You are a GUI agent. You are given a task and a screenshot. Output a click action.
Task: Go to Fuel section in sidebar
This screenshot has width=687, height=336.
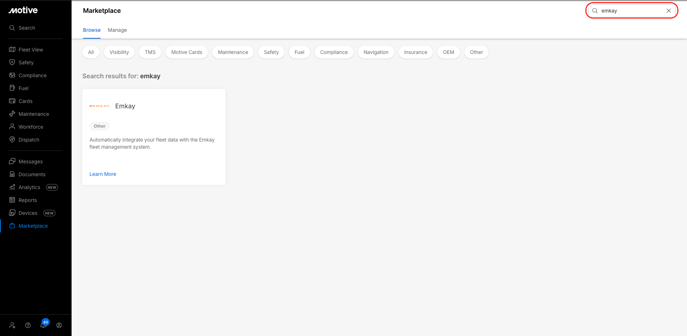[23, 88]
